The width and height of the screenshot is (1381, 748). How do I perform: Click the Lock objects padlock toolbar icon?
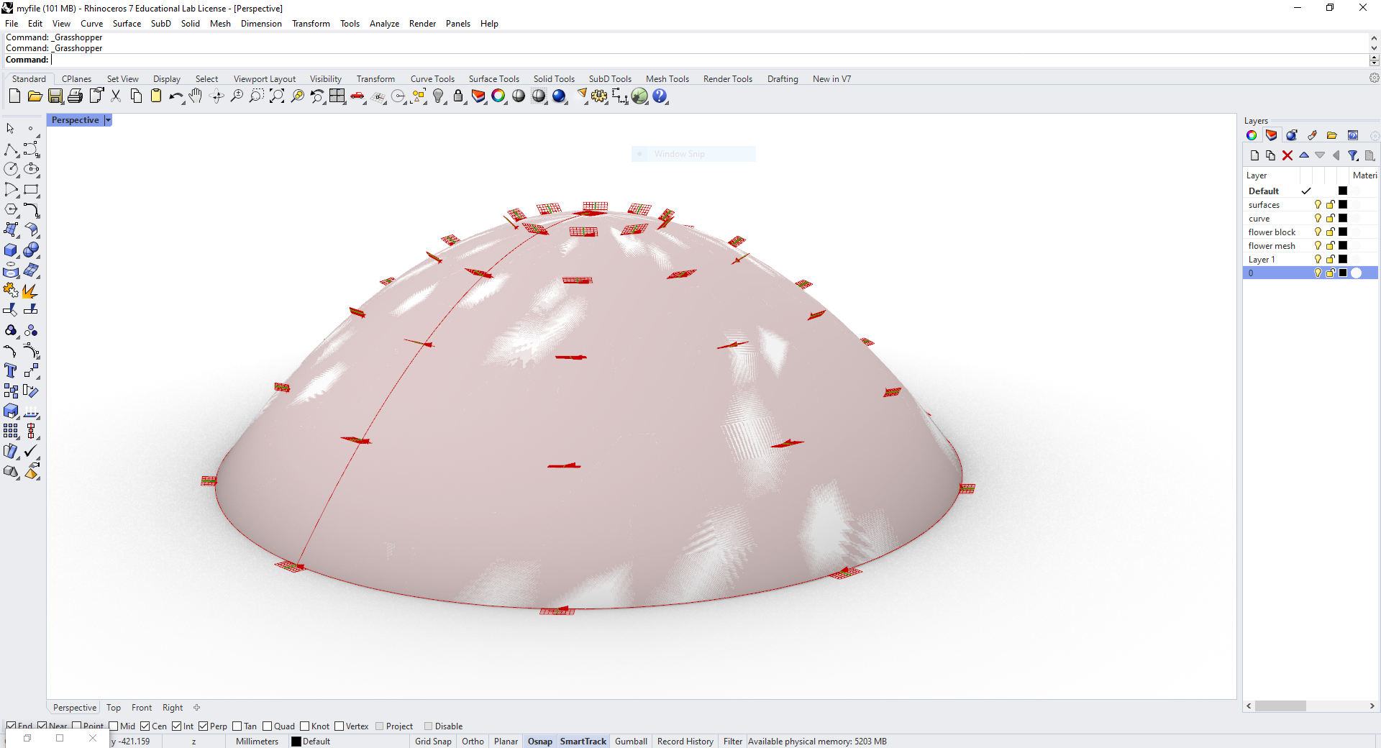coord(458,96)
